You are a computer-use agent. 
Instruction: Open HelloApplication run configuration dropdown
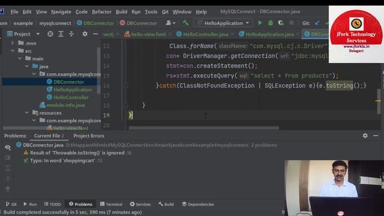pyautogui.click(x=223, y=23)
